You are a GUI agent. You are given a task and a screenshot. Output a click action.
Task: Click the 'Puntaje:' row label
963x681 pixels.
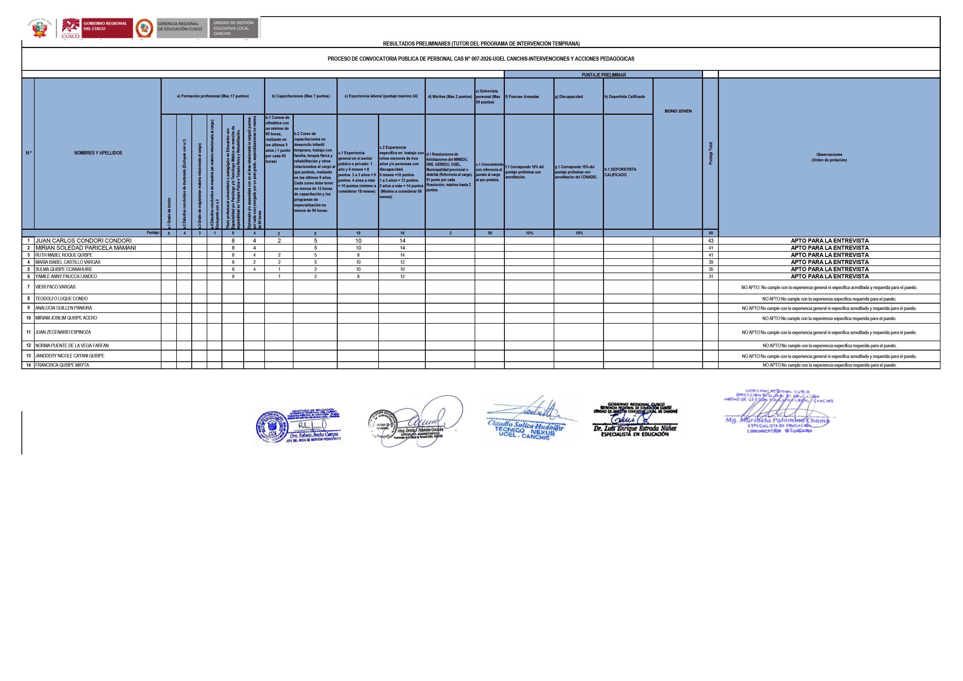(x=153, y=233)
